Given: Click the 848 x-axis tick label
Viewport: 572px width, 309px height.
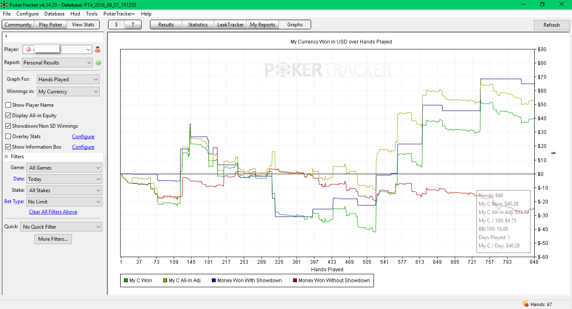Looking at the screenshot, I should 534,262.
